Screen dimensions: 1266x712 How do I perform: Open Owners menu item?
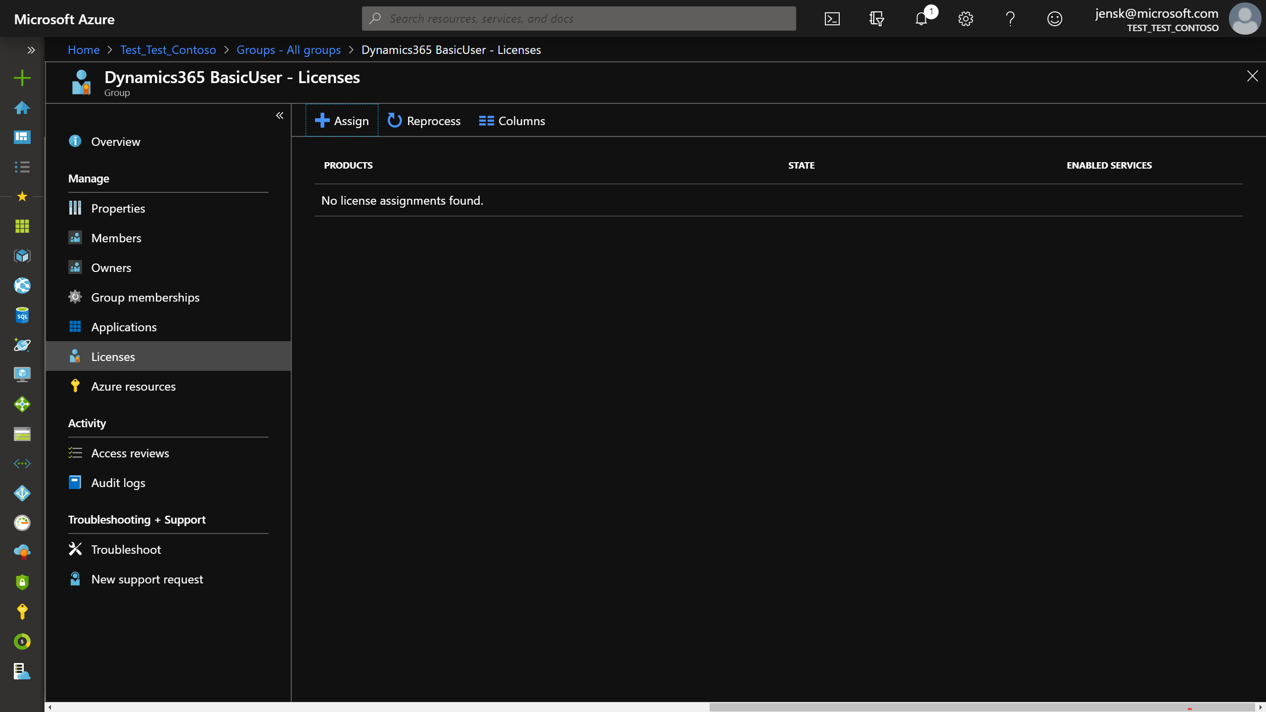click(168, 267)
